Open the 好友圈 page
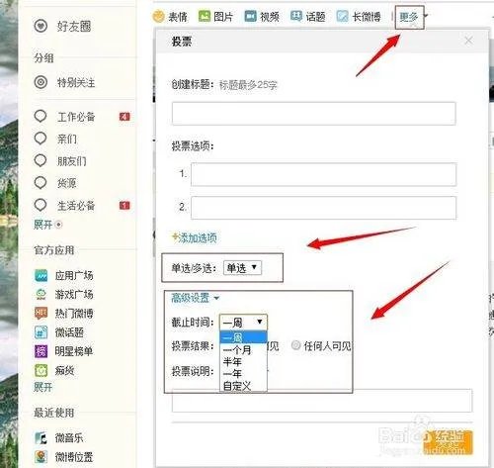The image size is (494, 468). tap(74, 26)
